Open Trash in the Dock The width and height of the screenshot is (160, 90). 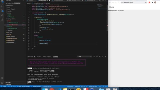pyautogui.click(x=115, y=89)
